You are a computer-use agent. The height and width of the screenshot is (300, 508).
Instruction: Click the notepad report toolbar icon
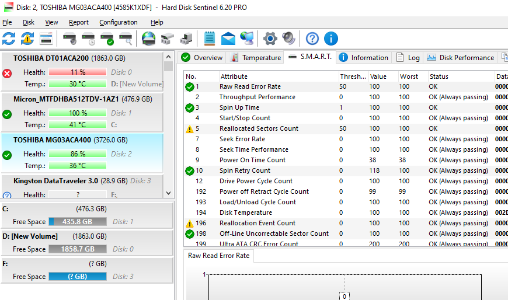[x=210, y=39]
